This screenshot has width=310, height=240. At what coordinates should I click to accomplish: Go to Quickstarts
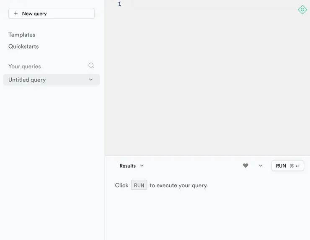point(23,46)
